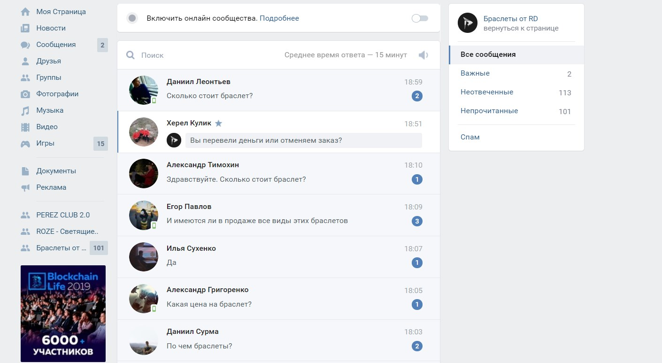Image resolution: width=662 pixels, height=363 pixels.
Task: Select the Непрочитанные filter
Action: click(516, 111)
